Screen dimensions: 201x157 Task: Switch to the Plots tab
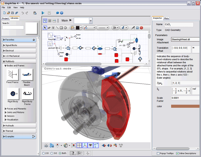[166, 18]
